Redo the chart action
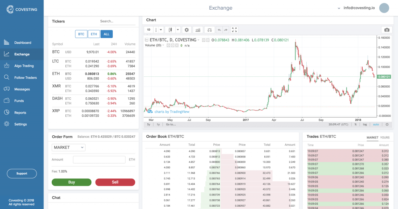The height and width of the screenshot is (209, 398). 226,30
